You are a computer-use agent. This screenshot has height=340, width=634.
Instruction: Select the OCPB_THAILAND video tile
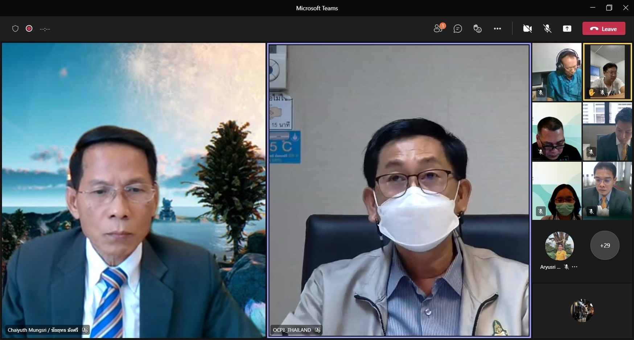tap(399, 190)
